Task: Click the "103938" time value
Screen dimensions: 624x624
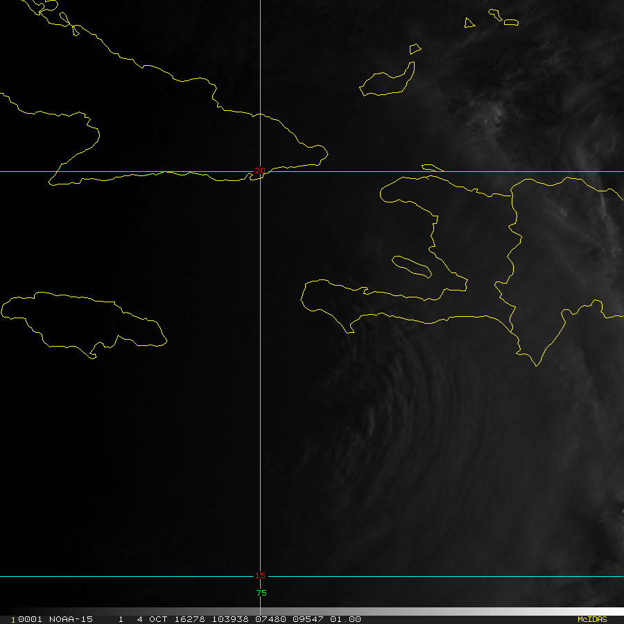Action: (230, 619)
